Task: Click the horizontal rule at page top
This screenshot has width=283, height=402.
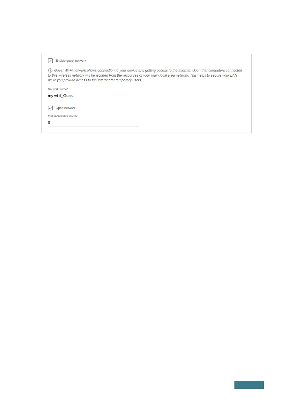Action: click(142, 21)
